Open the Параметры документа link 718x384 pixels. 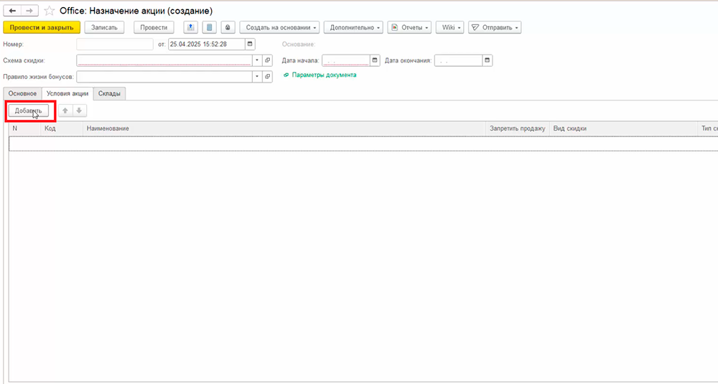click(324, 75)
